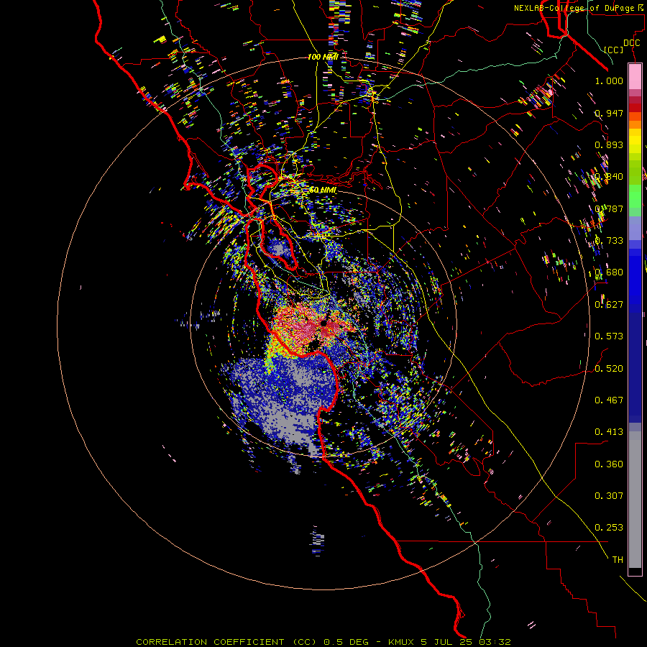
Task: Pick the olive green swatch near 0.840
Action: coord(635,172)
